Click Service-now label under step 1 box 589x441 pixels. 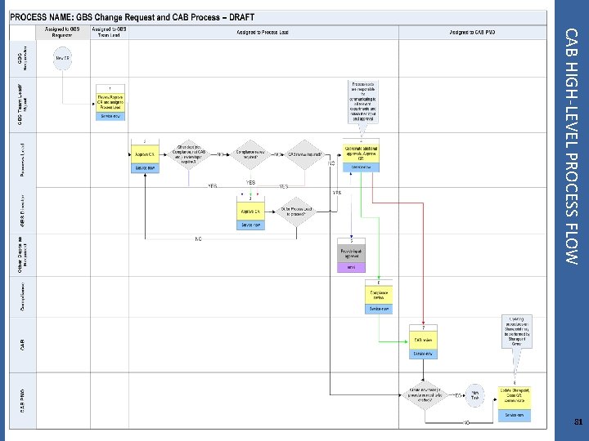(x=110, y=116)
